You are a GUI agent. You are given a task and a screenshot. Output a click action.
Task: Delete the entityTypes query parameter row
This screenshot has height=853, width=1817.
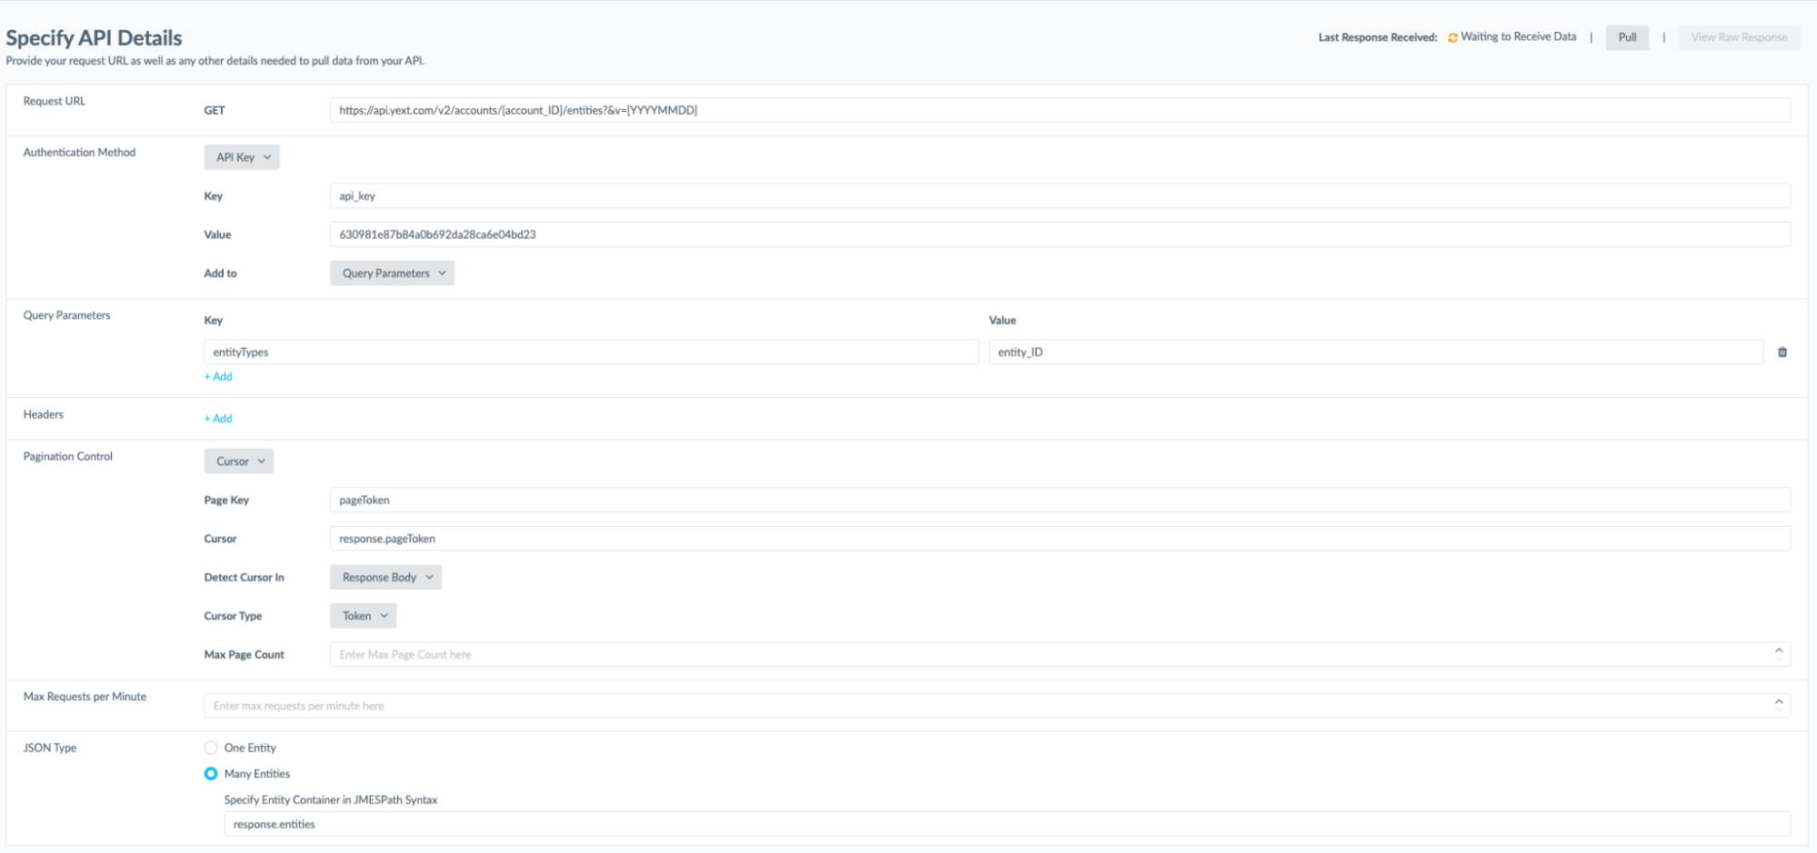point(1782,352)
